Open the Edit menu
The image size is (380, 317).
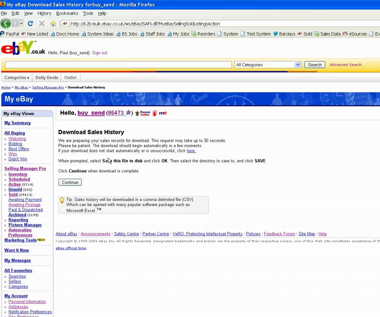[x=15, y=13]
